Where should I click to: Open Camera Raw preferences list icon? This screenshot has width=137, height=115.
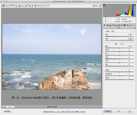coord(42,6)
